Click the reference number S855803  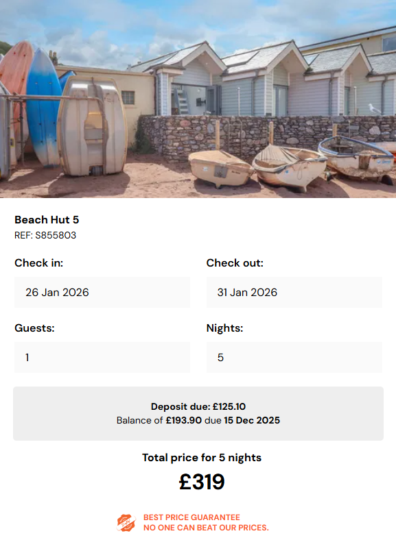[x=46, y=235]
